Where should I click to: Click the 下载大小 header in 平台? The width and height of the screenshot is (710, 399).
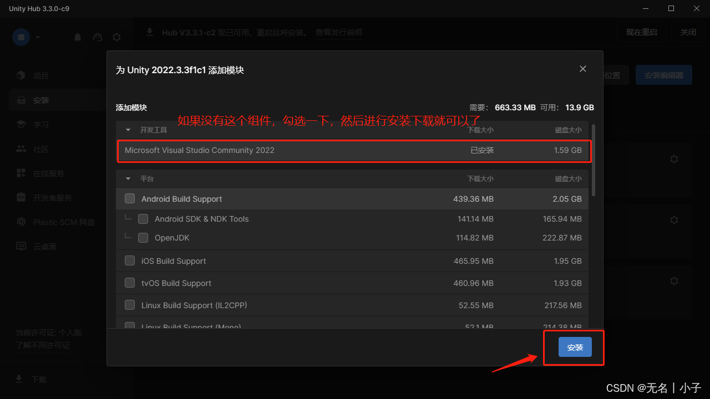point(480,179)
